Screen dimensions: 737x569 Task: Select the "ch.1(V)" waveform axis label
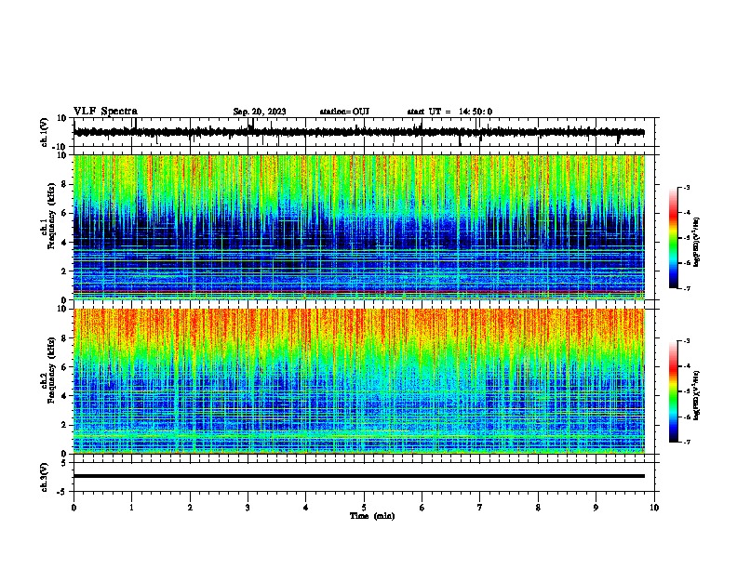coord(45,132)
